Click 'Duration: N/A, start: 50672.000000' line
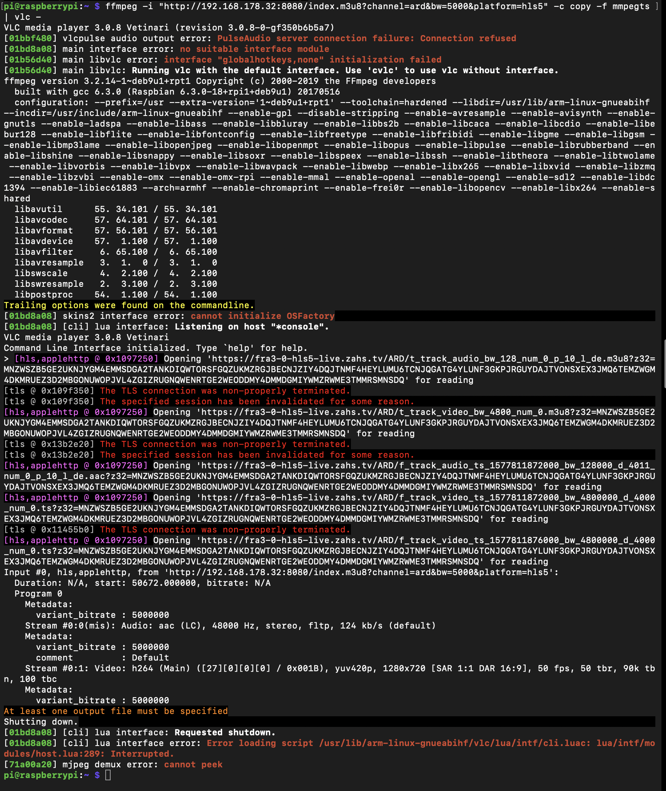The height and width of the screenshot is (791, 666). click(143, 583)
